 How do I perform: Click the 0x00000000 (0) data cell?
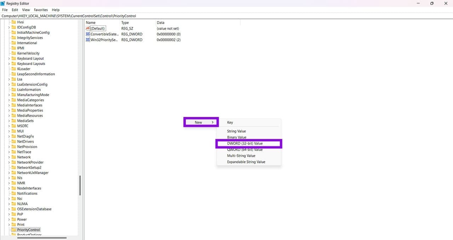coord(169,34)
